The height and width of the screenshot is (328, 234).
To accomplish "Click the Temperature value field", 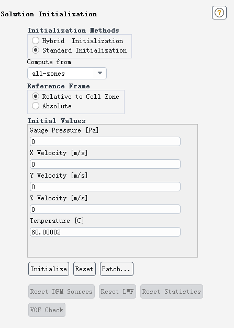I will point(105,232).
